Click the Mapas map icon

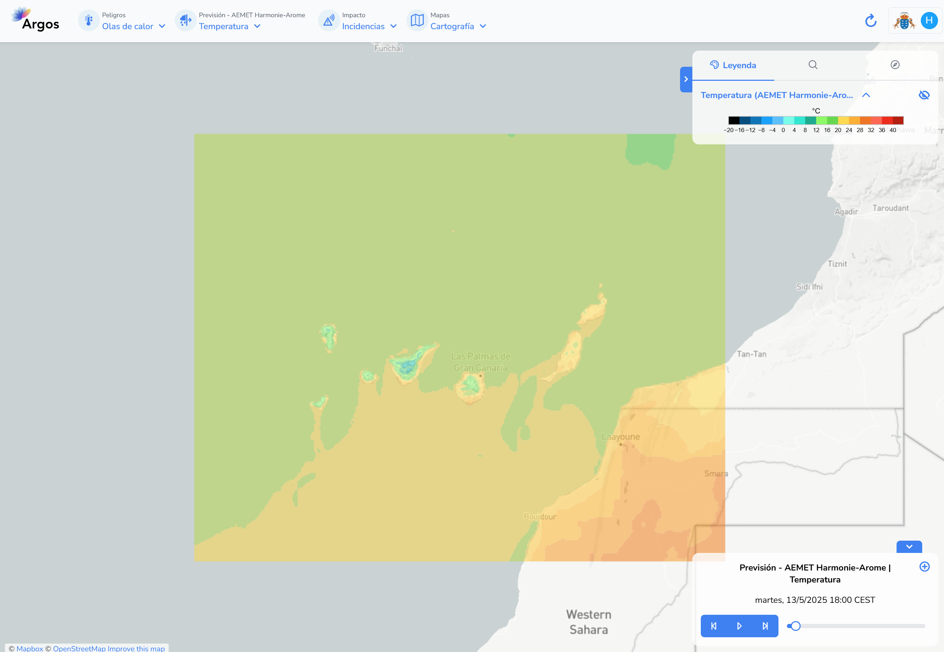click(417, 20)
